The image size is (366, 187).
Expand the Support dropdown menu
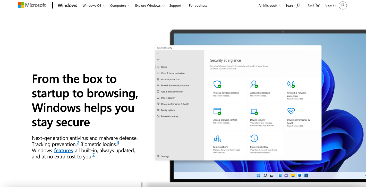pyautogui.click(x=177, y=5)
